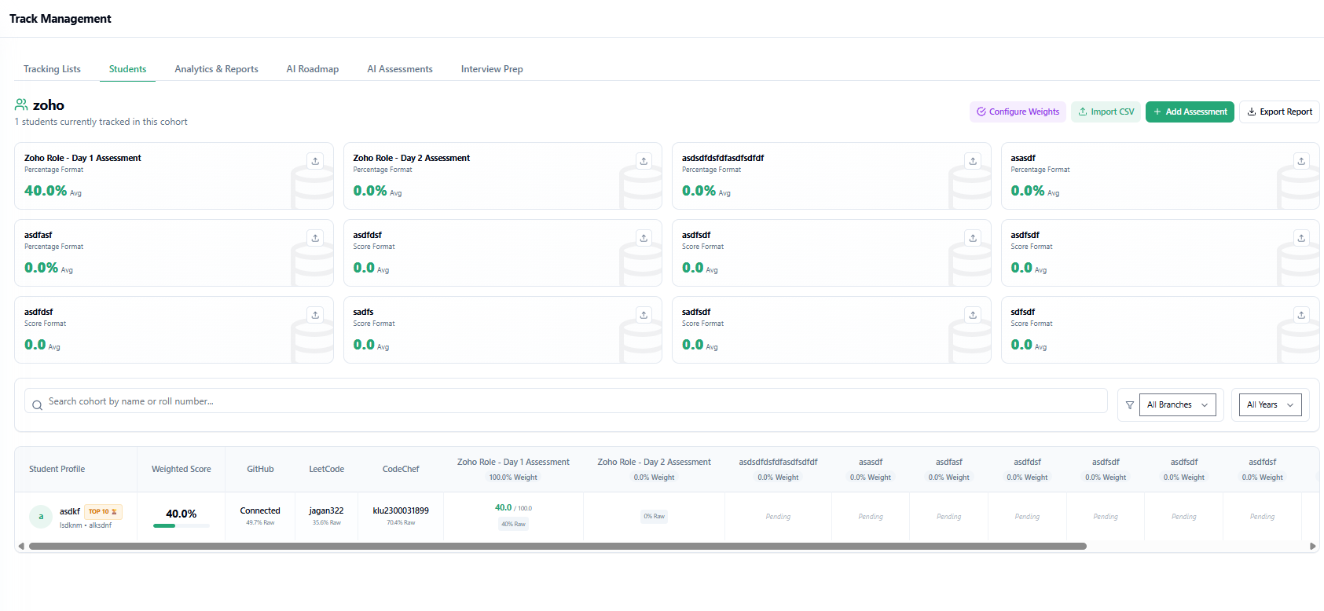
Task: Go to AI Roadmap tab
Action: pyautogui.click(x=313, y=69)
